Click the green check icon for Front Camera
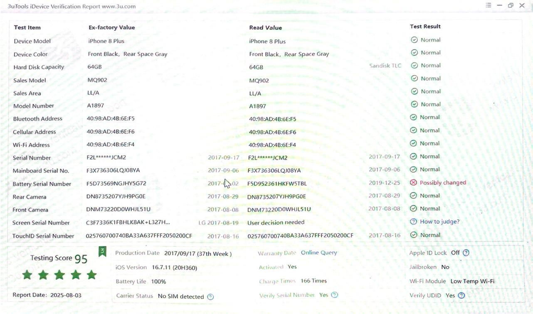 pyautogui.click(x=413, y=209)
